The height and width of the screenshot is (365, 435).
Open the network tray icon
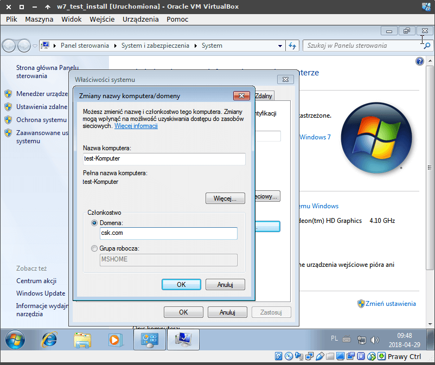point(361,340)
